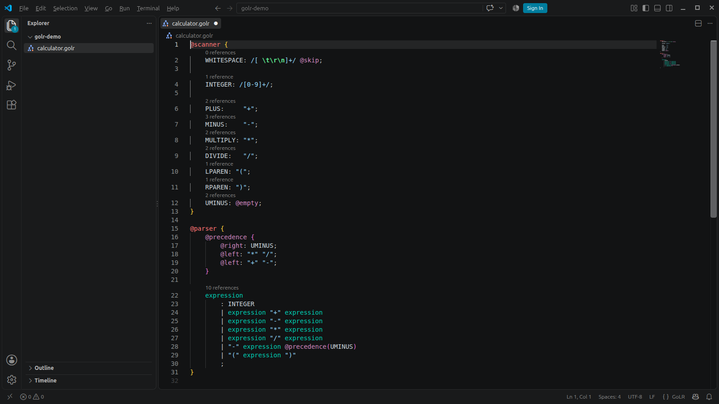Viewport: 719px width, 404px height.
Task: Open the Copilot status icon in title bar
Action: [x=516, y=8]
